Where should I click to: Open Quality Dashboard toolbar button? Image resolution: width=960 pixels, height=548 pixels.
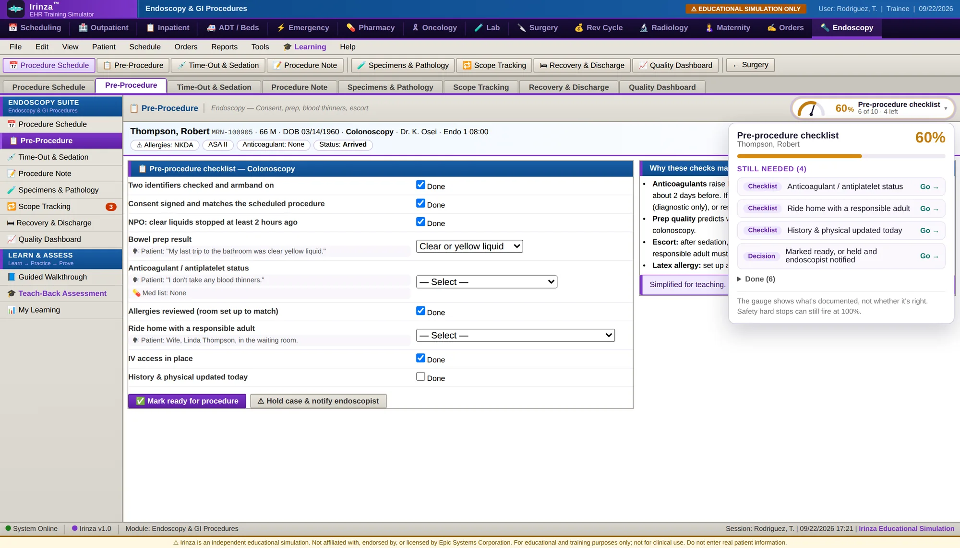point(675,65)
